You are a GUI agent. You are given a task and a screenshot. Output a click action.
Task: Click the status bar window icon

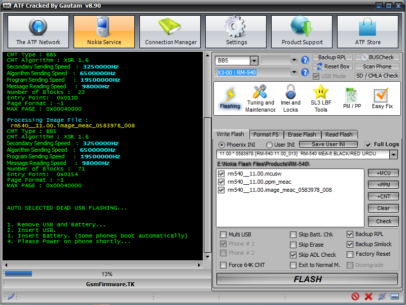(x=395, y=296)
